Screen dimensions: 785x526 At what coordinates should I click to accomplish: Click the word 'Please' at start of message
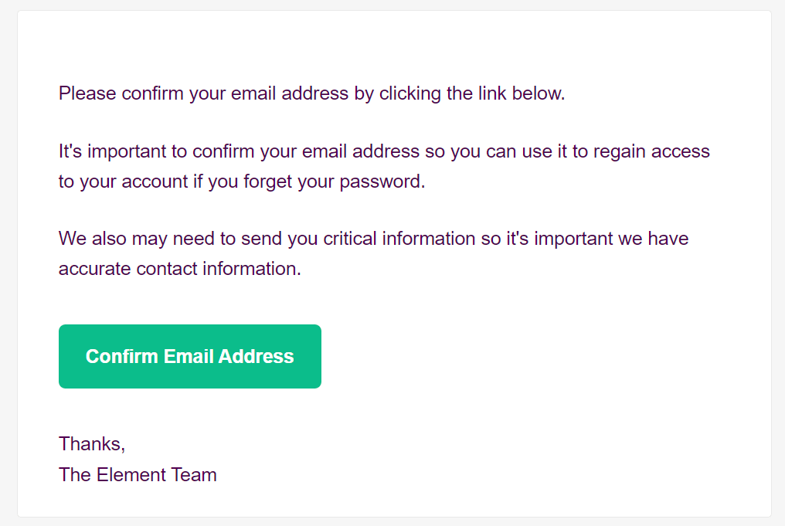tap(87, 93)
